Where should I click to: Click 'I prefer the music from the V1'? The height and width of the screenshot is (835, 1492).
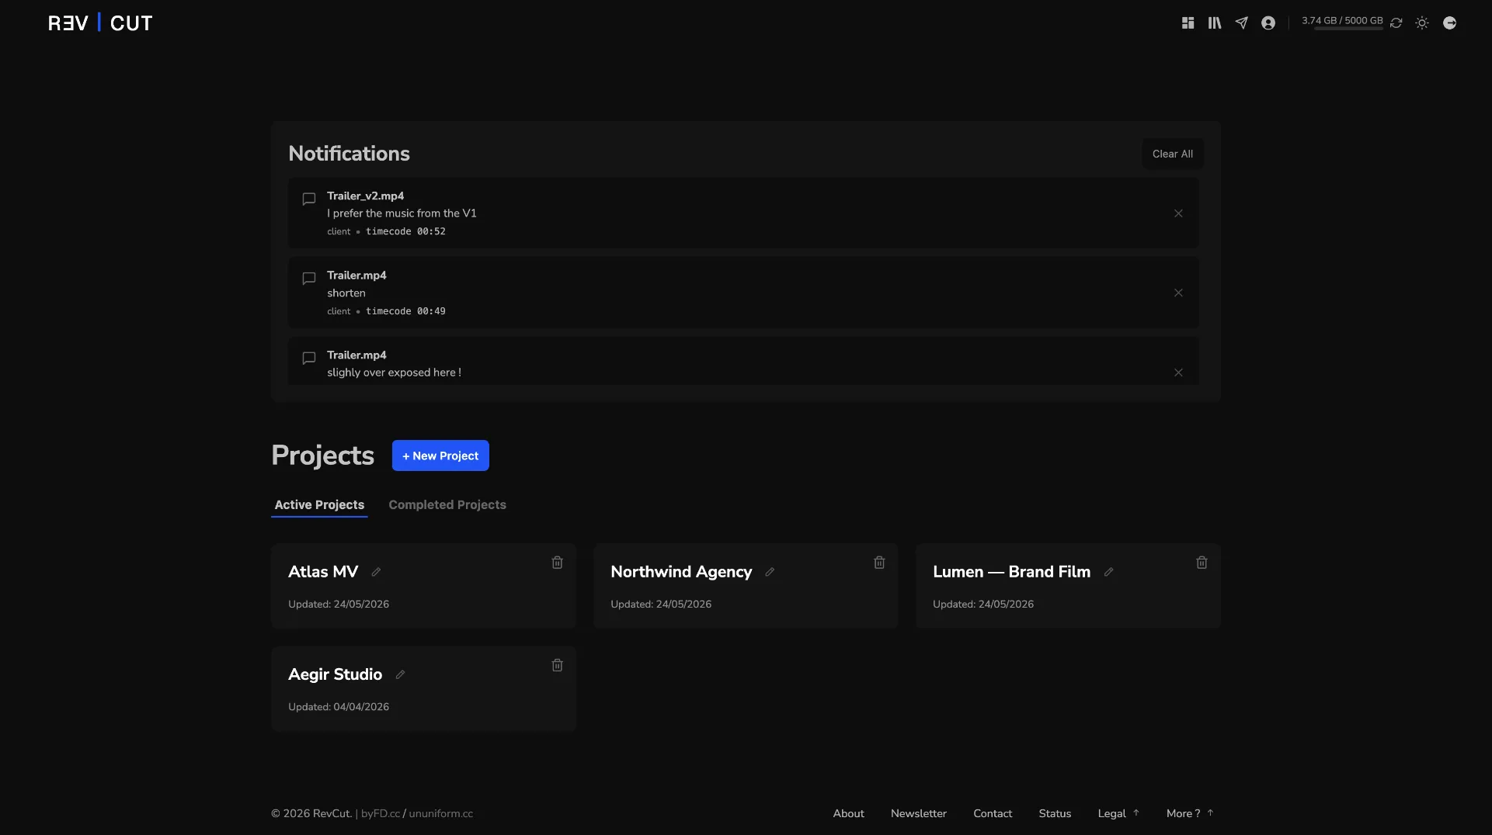click(x=402, y=213)
